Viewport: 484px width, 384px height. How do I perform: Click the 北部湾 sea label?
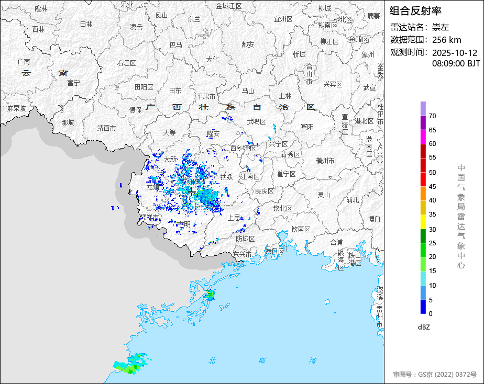point(262,360)
